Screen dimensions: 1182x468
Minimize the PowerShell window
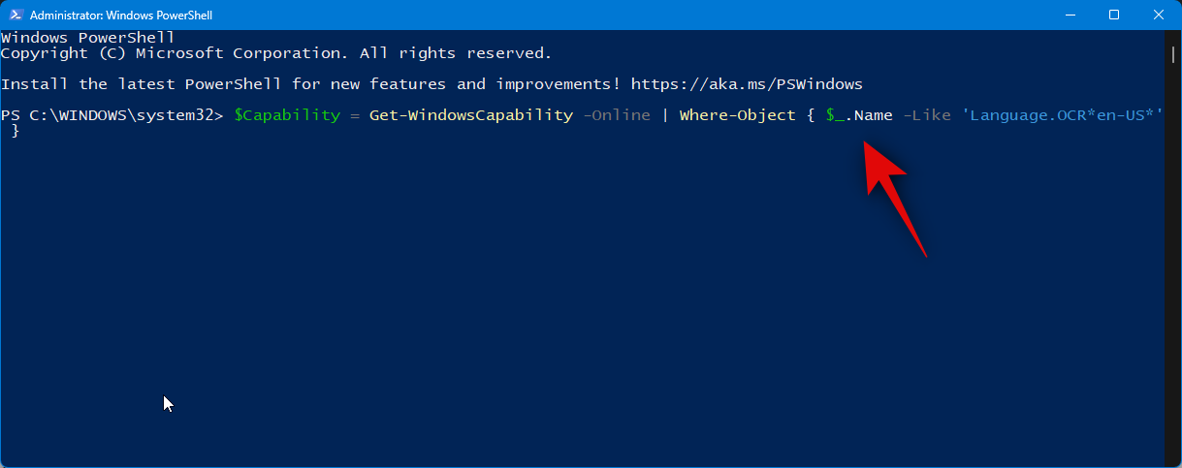1070,15
